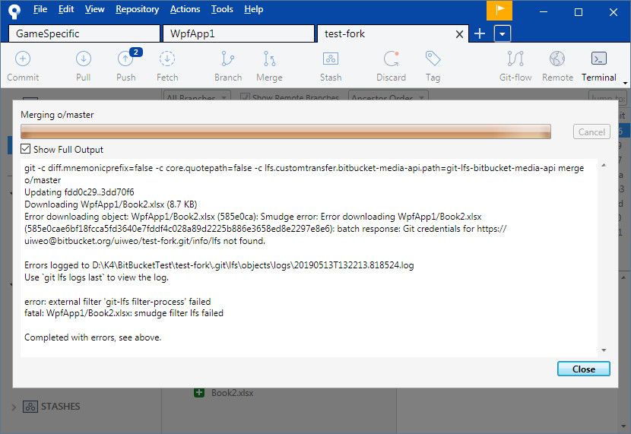Click the 'fatal: WpfApp1/Book2.xlsx: smudge filter lfs failed' line

click(x=124, y=313)
